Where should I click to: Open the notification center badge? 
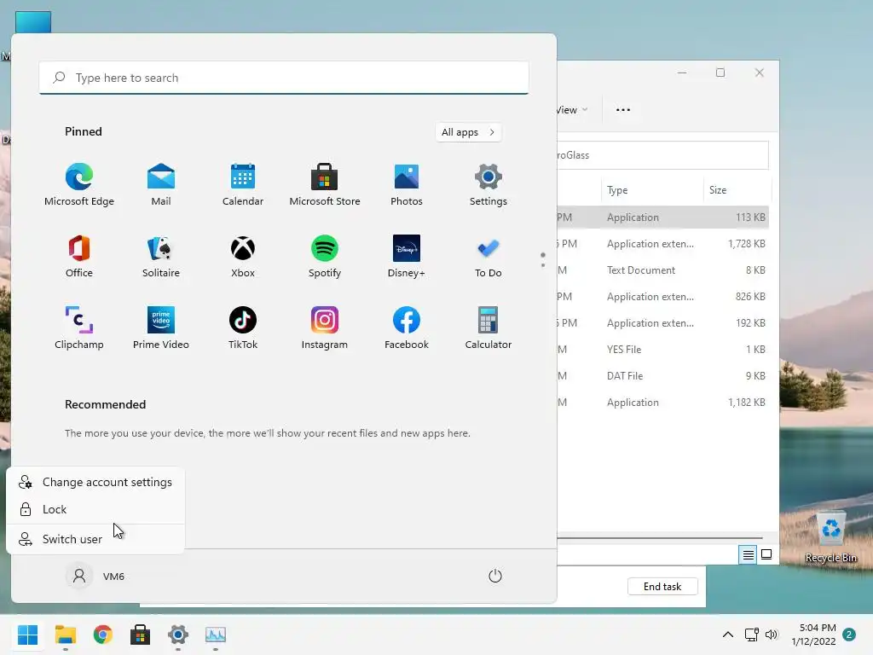(849, 635)
